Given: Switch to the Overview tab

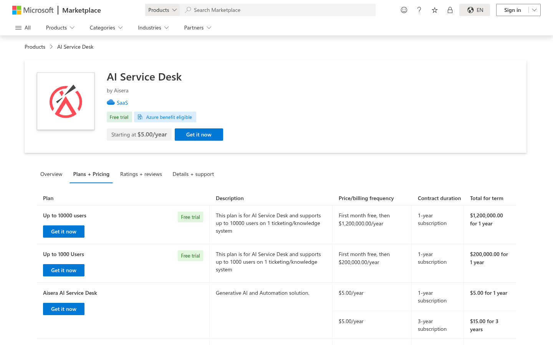Looking at the screenshot, I should point(51,174).
